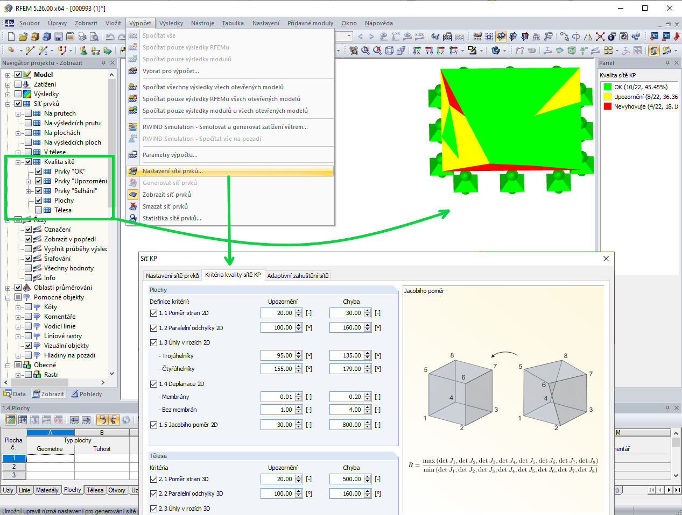
Task: Collapse the Kvalita sítě tree node
Action: pos(18,162)
